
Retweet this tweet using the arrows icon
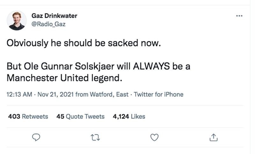point(95,137)
